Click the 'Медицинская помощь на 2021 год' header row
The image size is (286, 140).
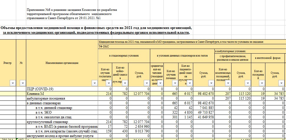tap(192, 42)
